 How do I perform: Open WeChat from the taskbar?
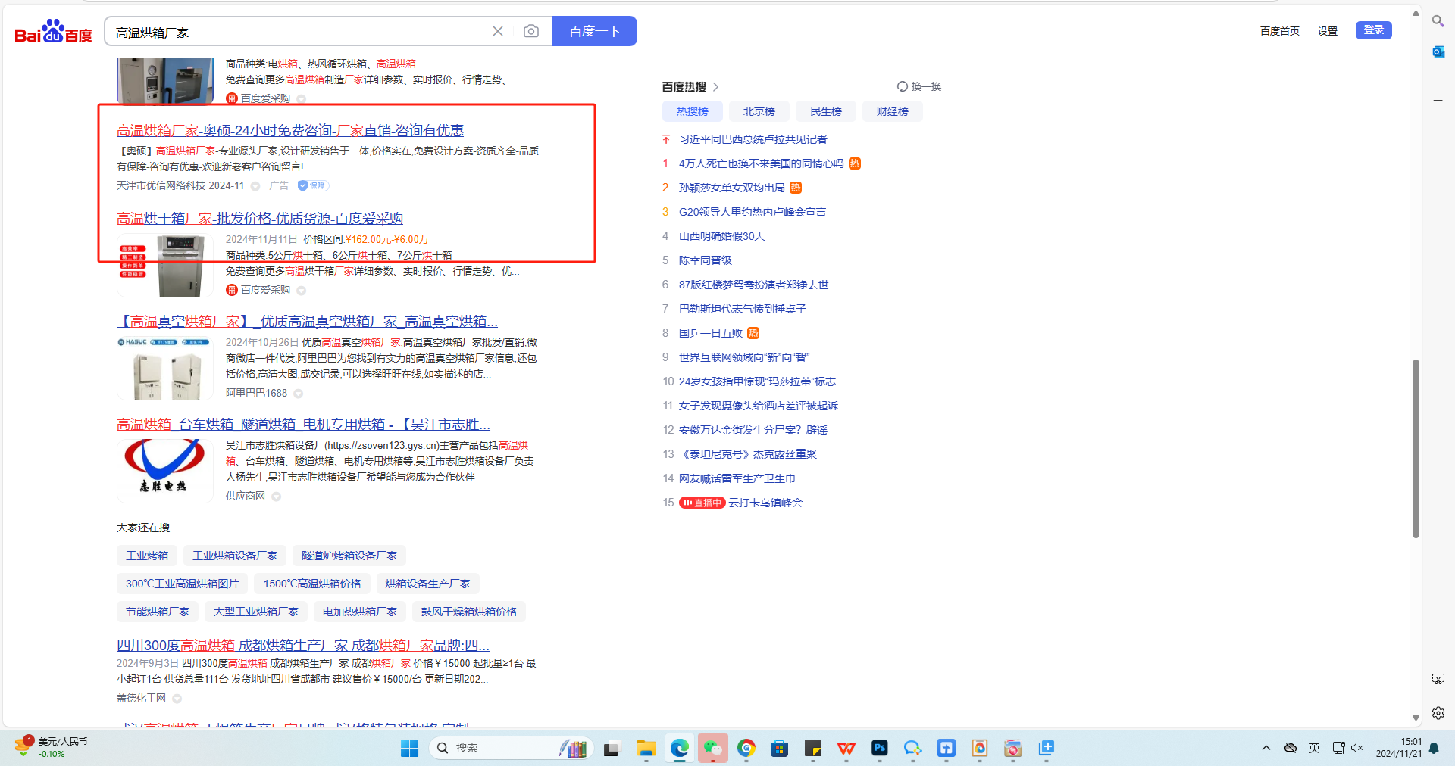(712, 748)
